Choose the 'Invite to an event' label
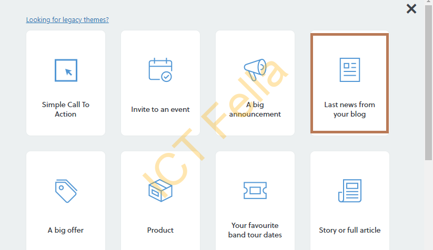433x250 pixels. (160, 109)
